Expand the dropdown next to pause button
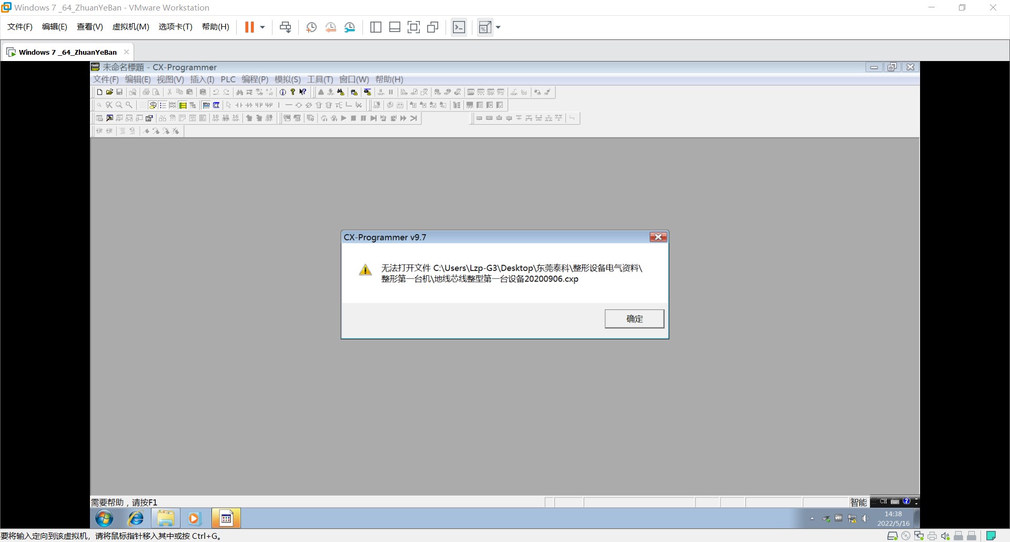1010x542 pixels. coord(262,27)
